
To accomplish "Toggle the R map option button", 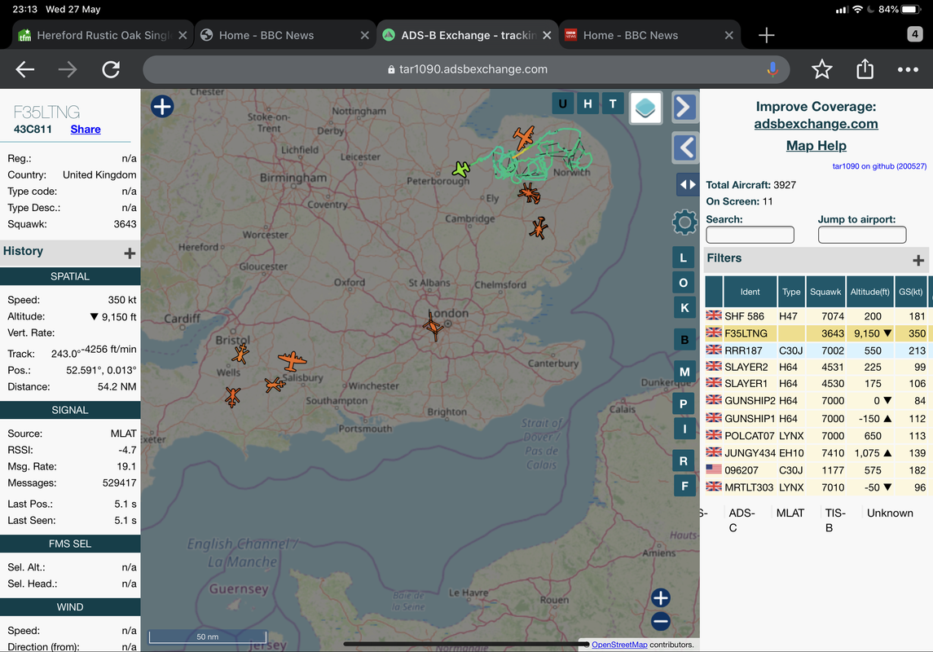I will point(683,461).
